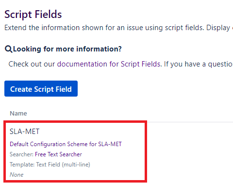Click the magnifier icon beside Looking for more information
Viewport: 233px width, 183px height.
pyautogui.click(x=8, y=49)
